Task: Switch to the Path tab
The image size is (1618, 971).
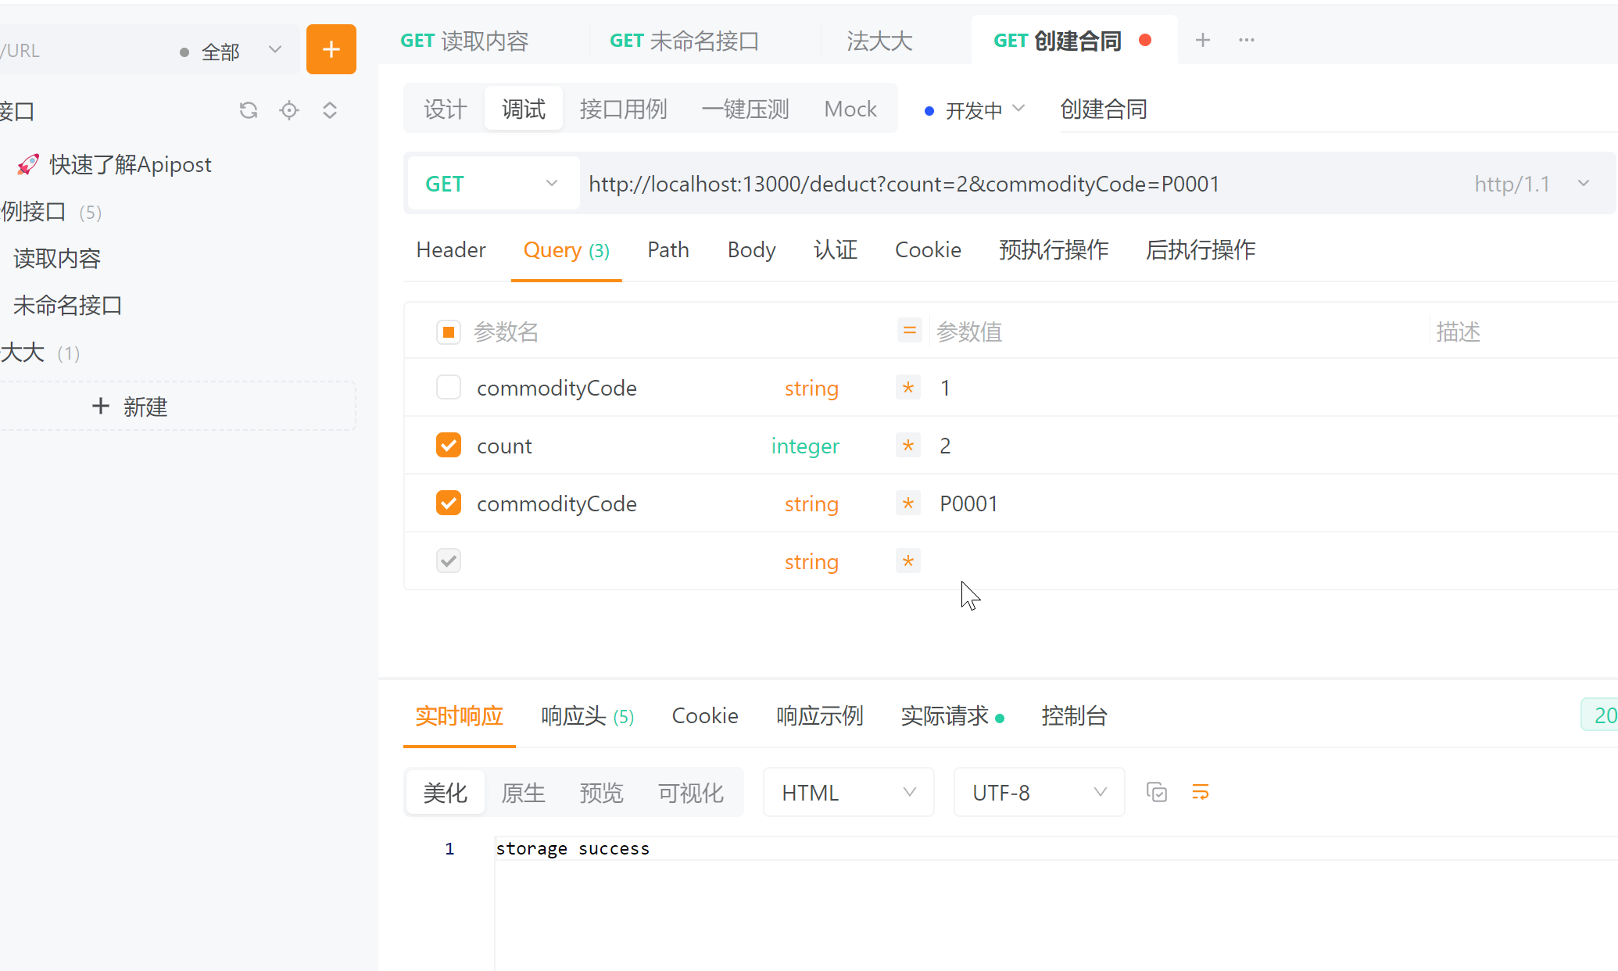Action: pos(668,250)
